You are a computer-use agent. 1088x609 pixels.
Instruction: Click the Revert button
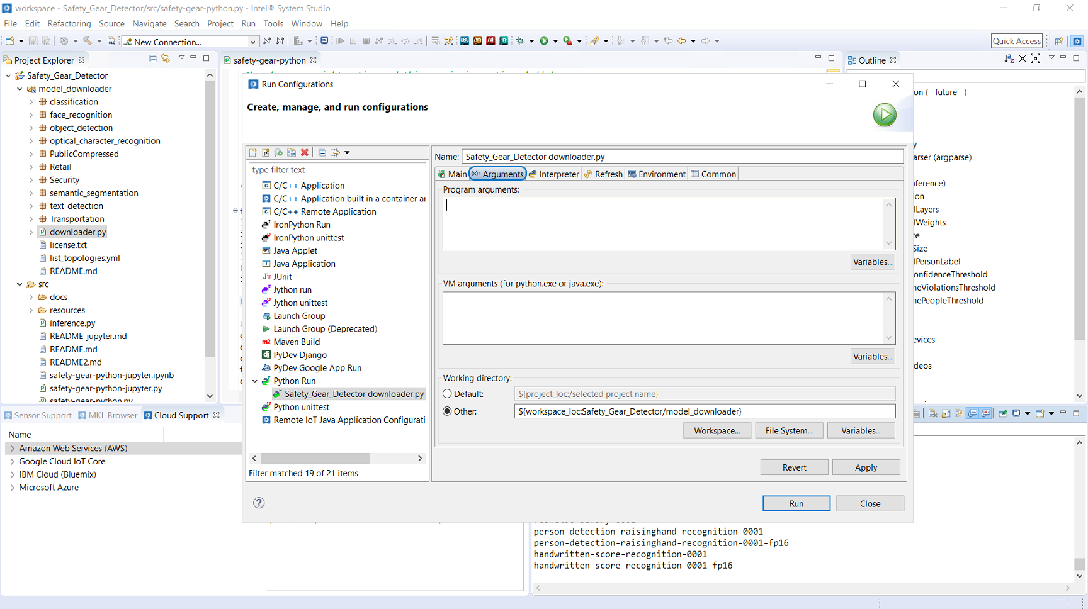coord(794,467)
